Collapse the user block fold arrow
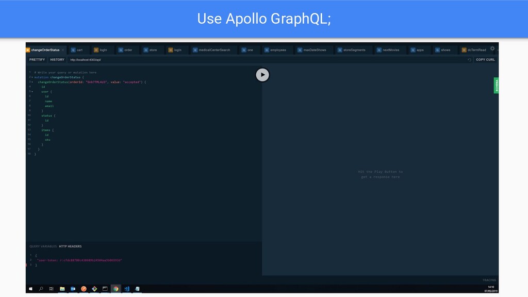 click(x=32, y=92)
